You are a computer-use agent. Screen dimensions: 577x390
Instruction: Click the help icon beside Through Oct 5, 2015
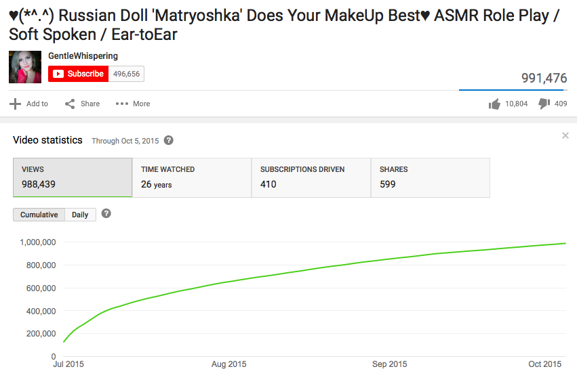(x=169, y=140)
